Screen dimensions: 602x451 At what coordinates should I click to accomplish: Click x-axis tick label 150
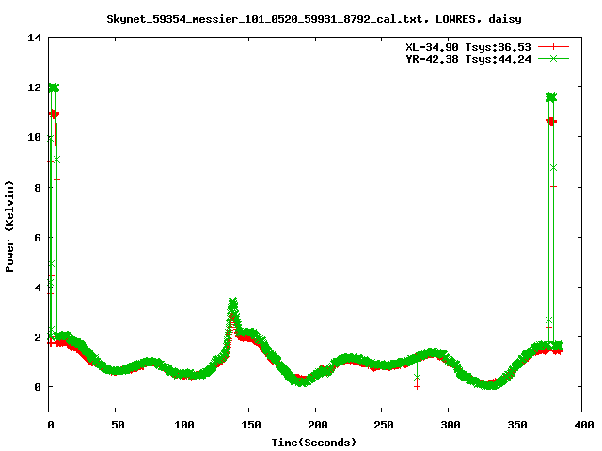(251, 425)
